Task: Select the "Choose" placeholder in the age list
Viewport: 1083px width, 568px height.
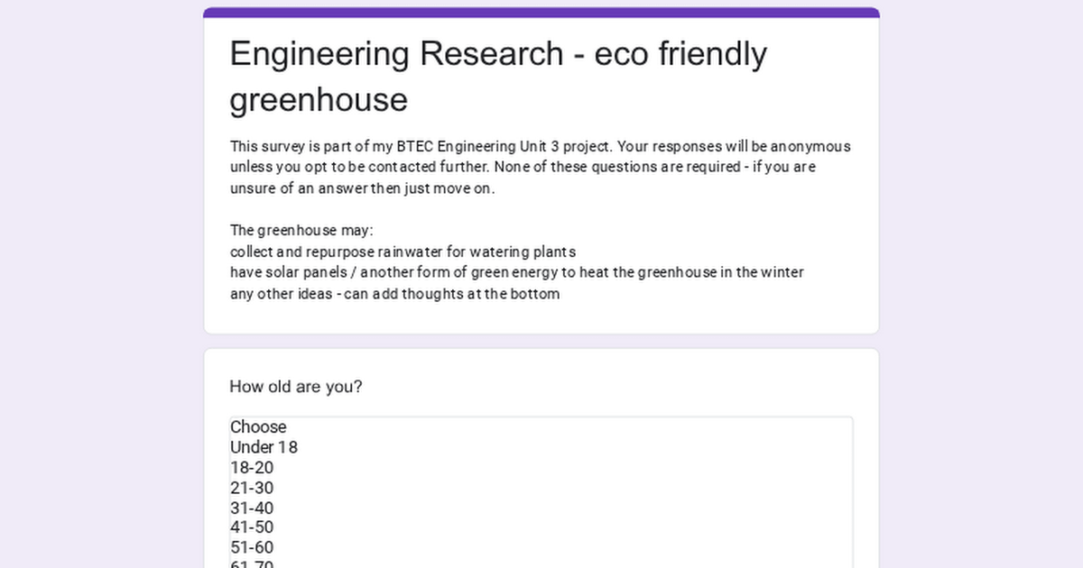Action: (x=258, y=427)
